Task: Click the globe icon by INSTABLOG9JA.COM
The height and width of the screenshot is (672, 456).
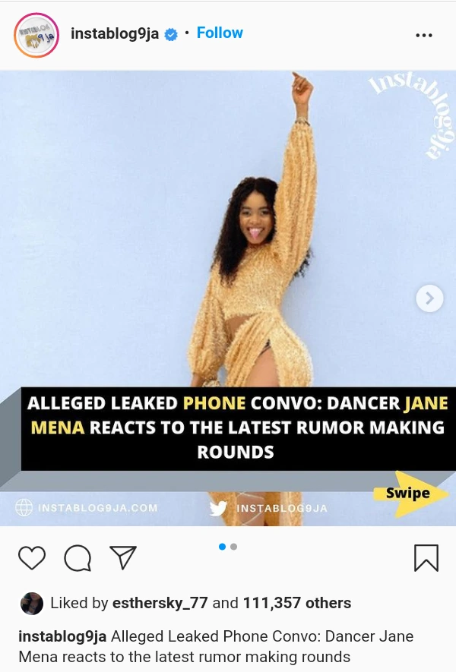Action: pyautogui.click(x=24, y=507)
